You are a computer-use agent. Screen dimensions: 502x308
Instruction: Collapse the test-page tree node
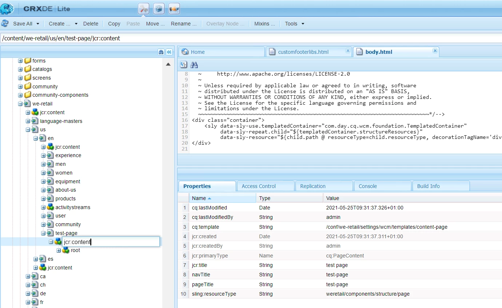(x=43, y=233)
